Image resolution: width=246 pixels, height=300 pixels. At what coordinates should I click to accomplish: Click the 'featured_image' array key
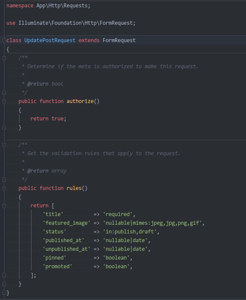click(x=67, y=223)
